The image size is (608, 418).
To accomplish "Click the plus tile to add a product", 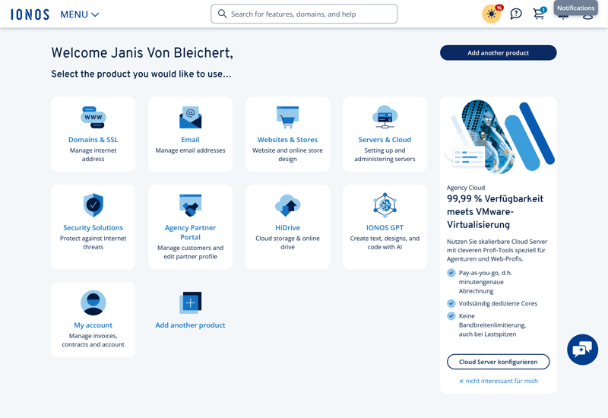I will (x=190, y=302).
